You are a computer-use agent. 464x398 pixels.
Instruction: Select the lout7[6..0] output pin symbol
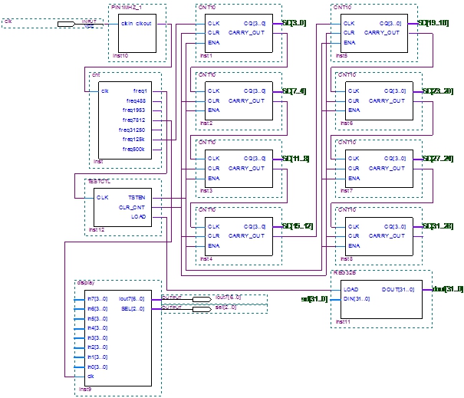pyautogui.click(x=202, y=300)
